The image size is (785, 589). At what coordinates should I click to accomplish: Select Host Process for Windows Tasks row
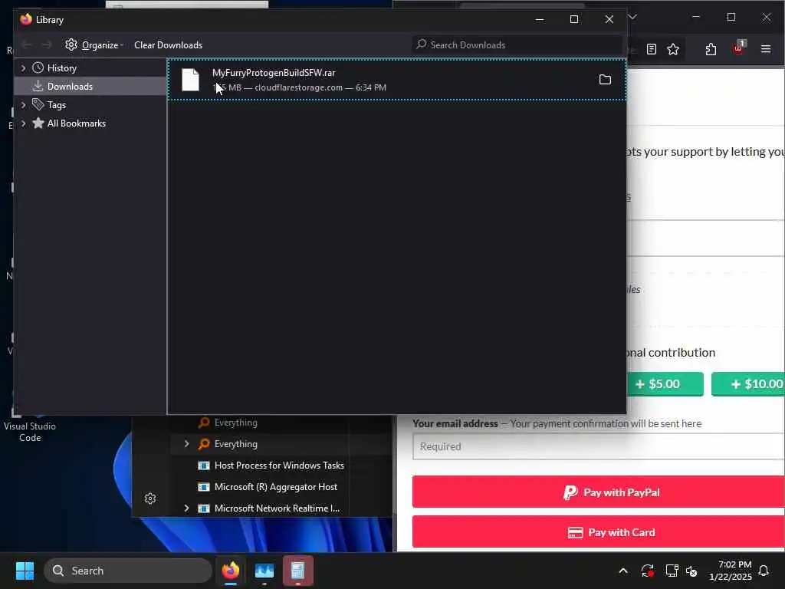coord(279,466)
